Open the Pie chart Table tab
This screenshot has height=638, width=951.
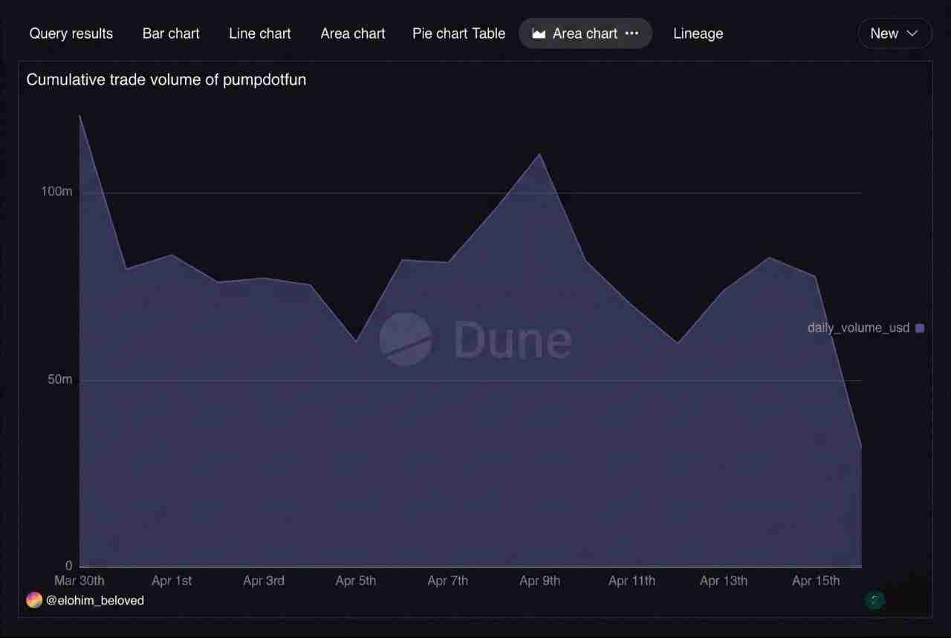click(458, 33)
